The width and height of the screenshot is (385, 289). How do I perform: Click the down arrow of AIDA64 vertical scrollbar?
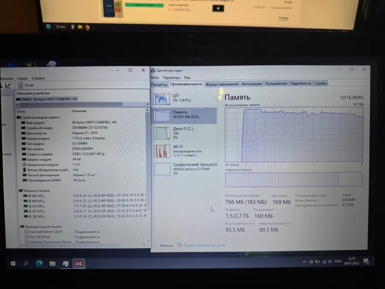tap(148, 241)
